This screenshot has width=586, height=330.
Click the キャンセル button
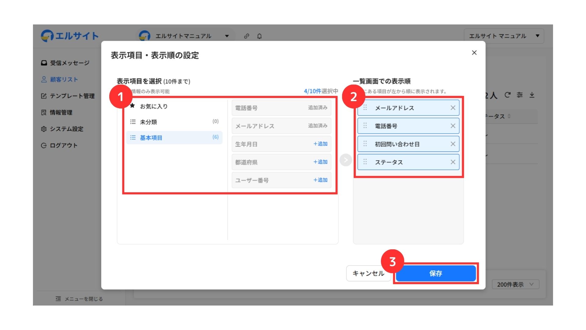click(x=368, y=273)
